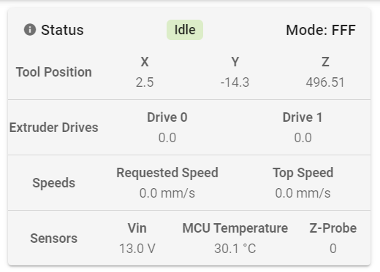This screenshot has width=380, height=272.
Task: Click the X tool position value 2.5
Action: pyautogui.click(x=145, y=82)
